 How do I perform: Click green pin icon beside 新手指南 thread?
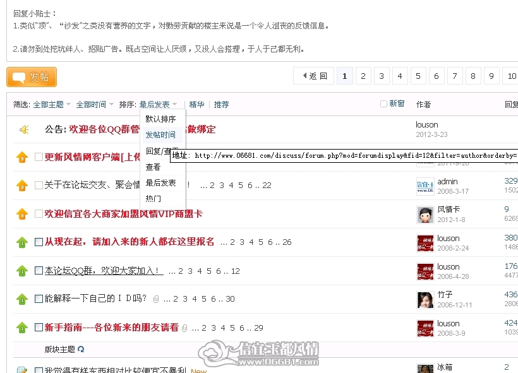tap(22, 328)
